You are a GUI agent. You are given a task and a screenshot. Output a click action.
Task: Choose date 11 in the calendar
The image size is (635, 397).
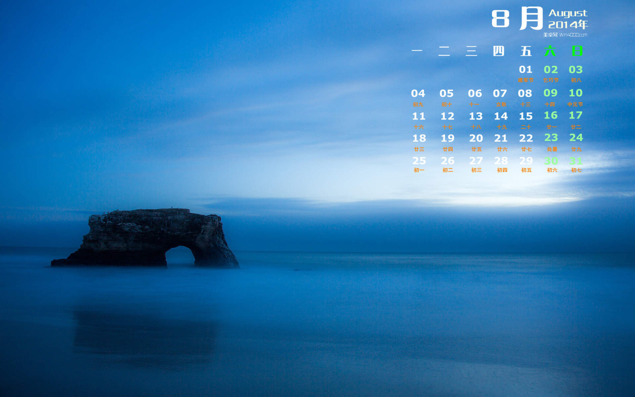(419, 116)
